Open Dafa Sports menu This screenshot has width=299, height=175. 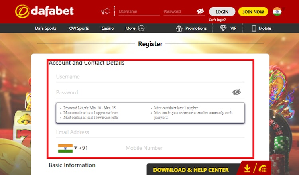46,28
